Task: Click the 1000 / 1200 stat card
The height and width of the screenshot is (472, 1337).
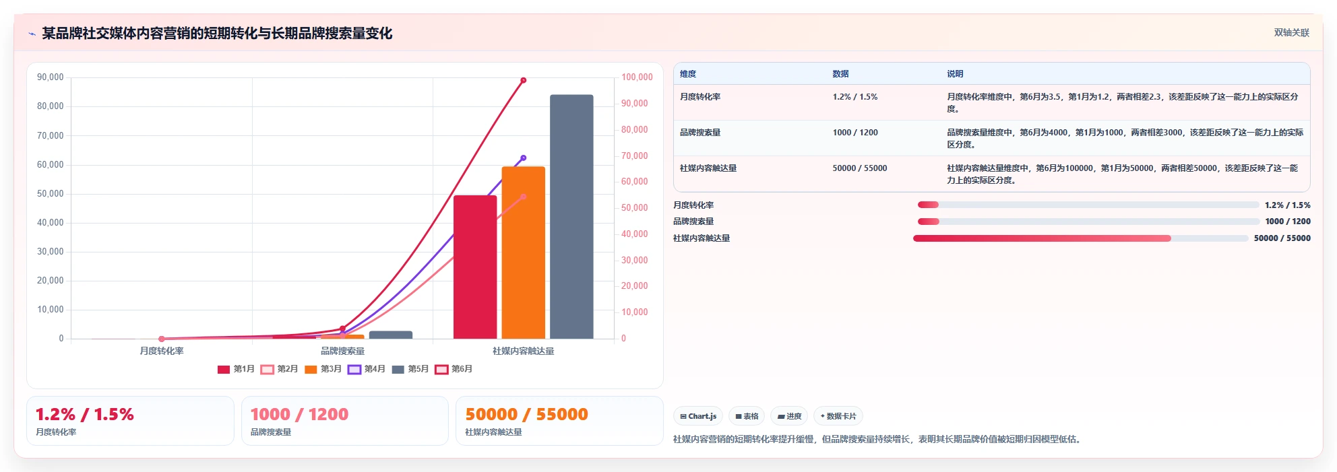Action: point(345,421)
